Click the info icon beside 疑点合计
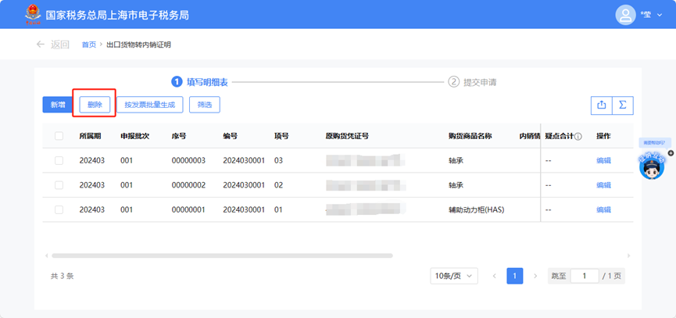Viewport: 676px width, 318px height. click(578, 136)
